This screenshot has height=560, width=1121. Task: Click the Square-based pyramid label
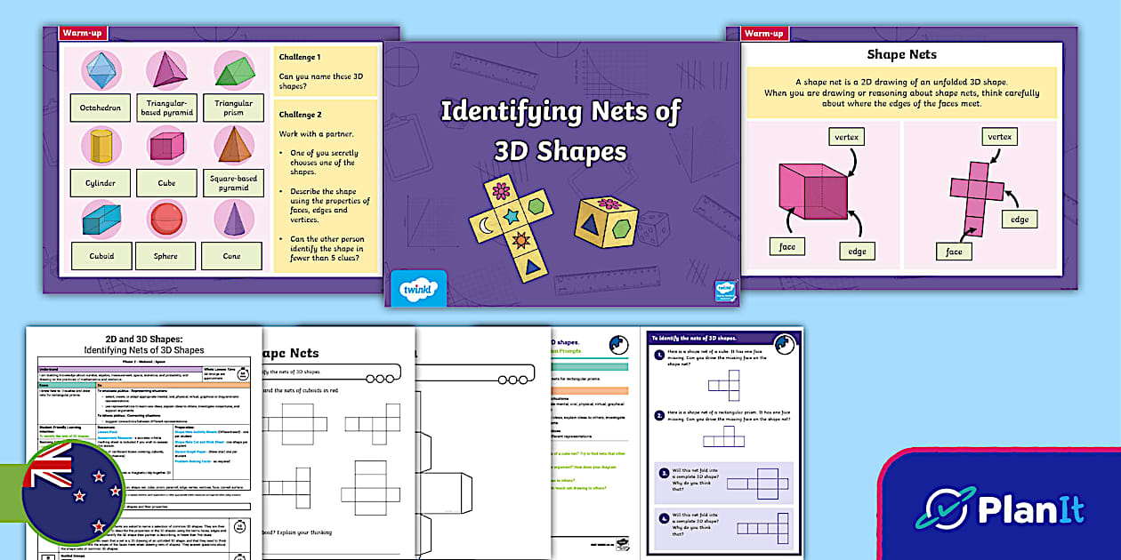pos(231,182)
